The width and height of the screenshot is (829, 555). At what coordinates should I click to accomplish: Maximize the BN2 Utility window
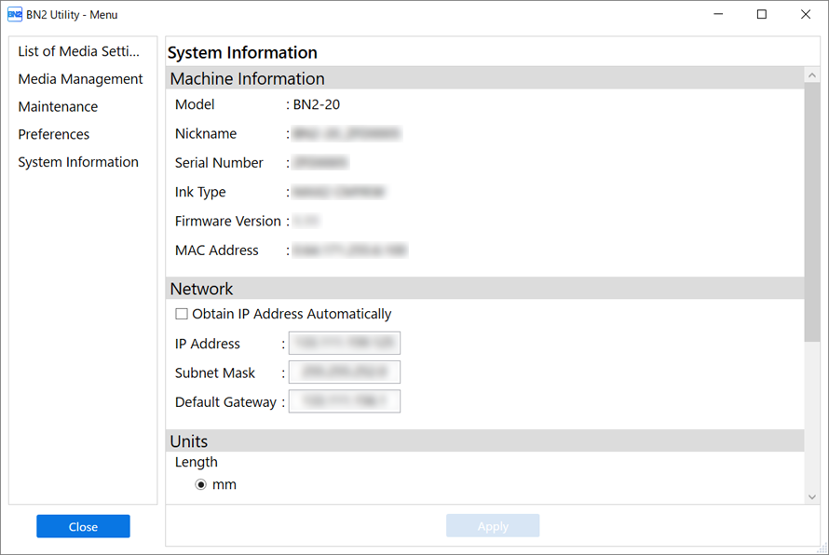pyautogui.click(x=761, y=14)
